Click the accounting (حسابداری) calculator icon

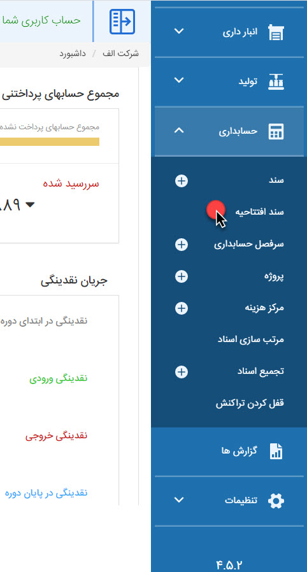[x=276, y=132]
